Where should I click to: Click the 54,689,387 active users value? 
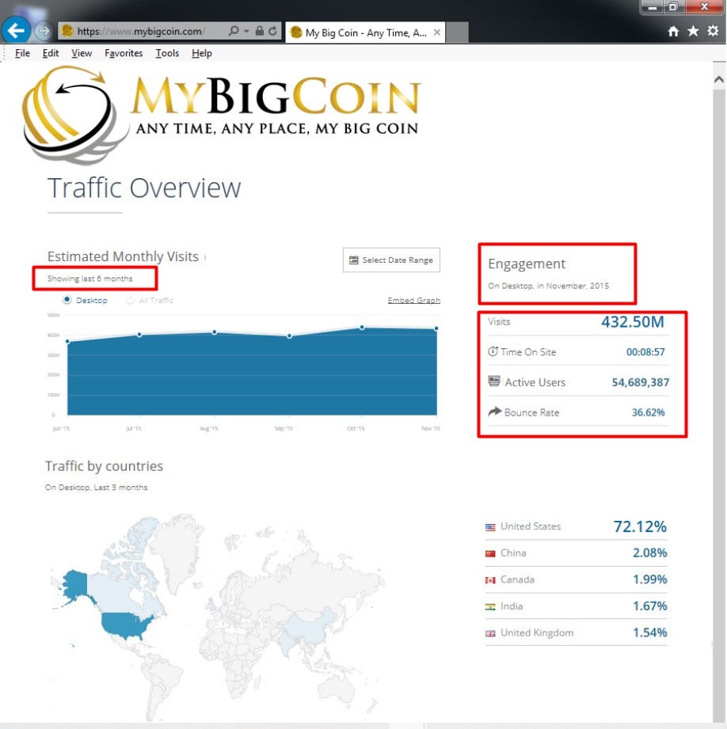[x=640, y=382]
